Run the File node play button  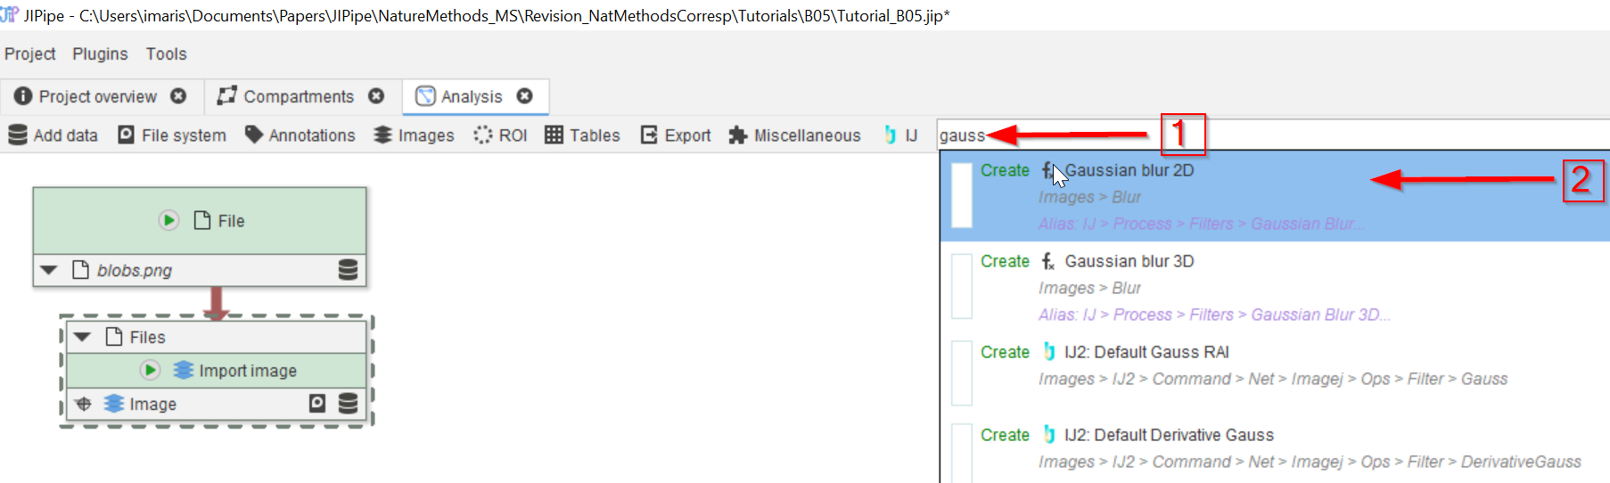pos(168,220)
